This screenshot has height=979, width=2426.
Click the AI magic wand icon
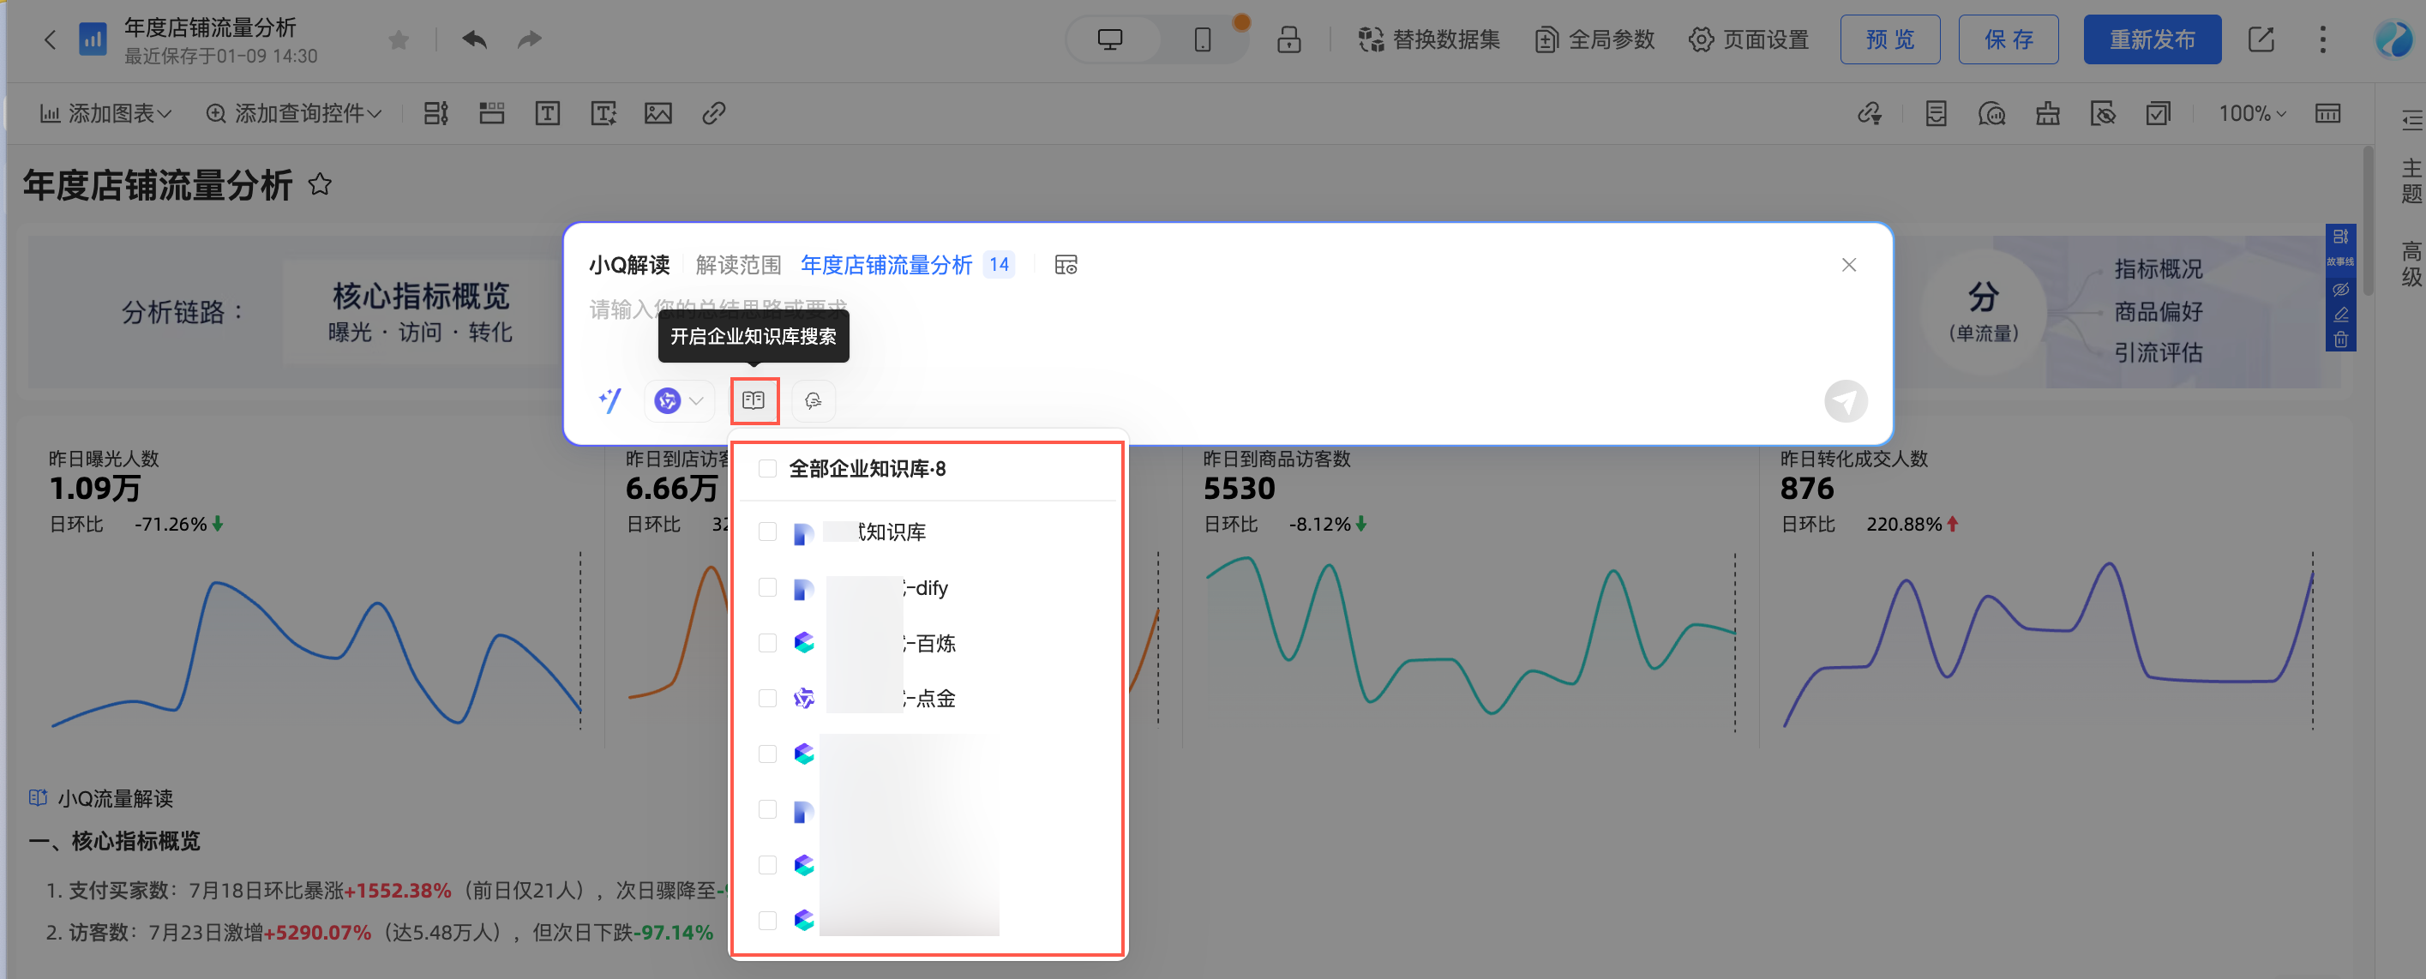tap(610, 401)
